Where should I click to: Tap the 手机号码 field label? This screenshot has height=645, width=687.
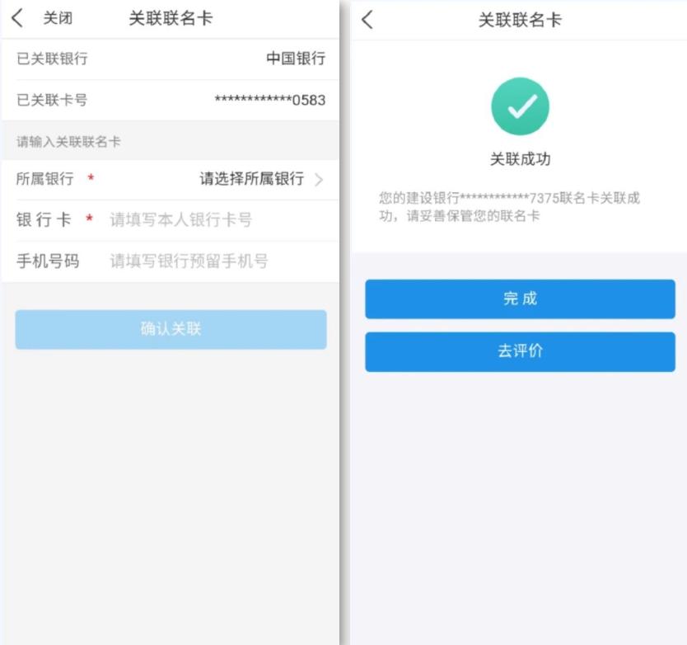pyautogui.click(x=48, y=261)
